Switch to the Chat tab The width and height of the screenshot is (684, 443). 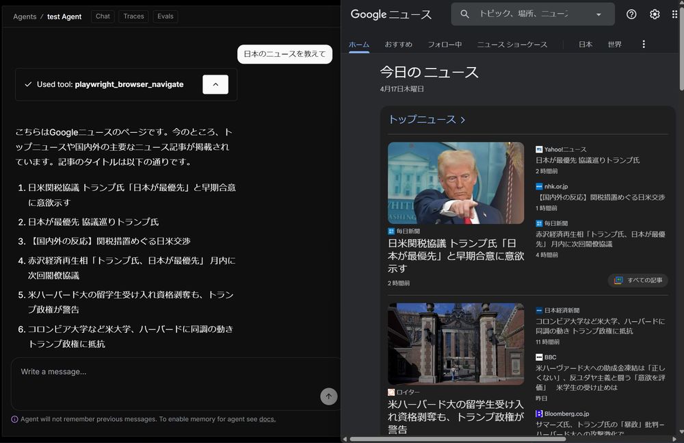(103, 16)
